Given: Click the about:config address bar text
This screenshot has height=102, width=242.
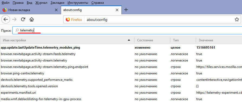Looking at the screenshot, I should click(97, 20).
